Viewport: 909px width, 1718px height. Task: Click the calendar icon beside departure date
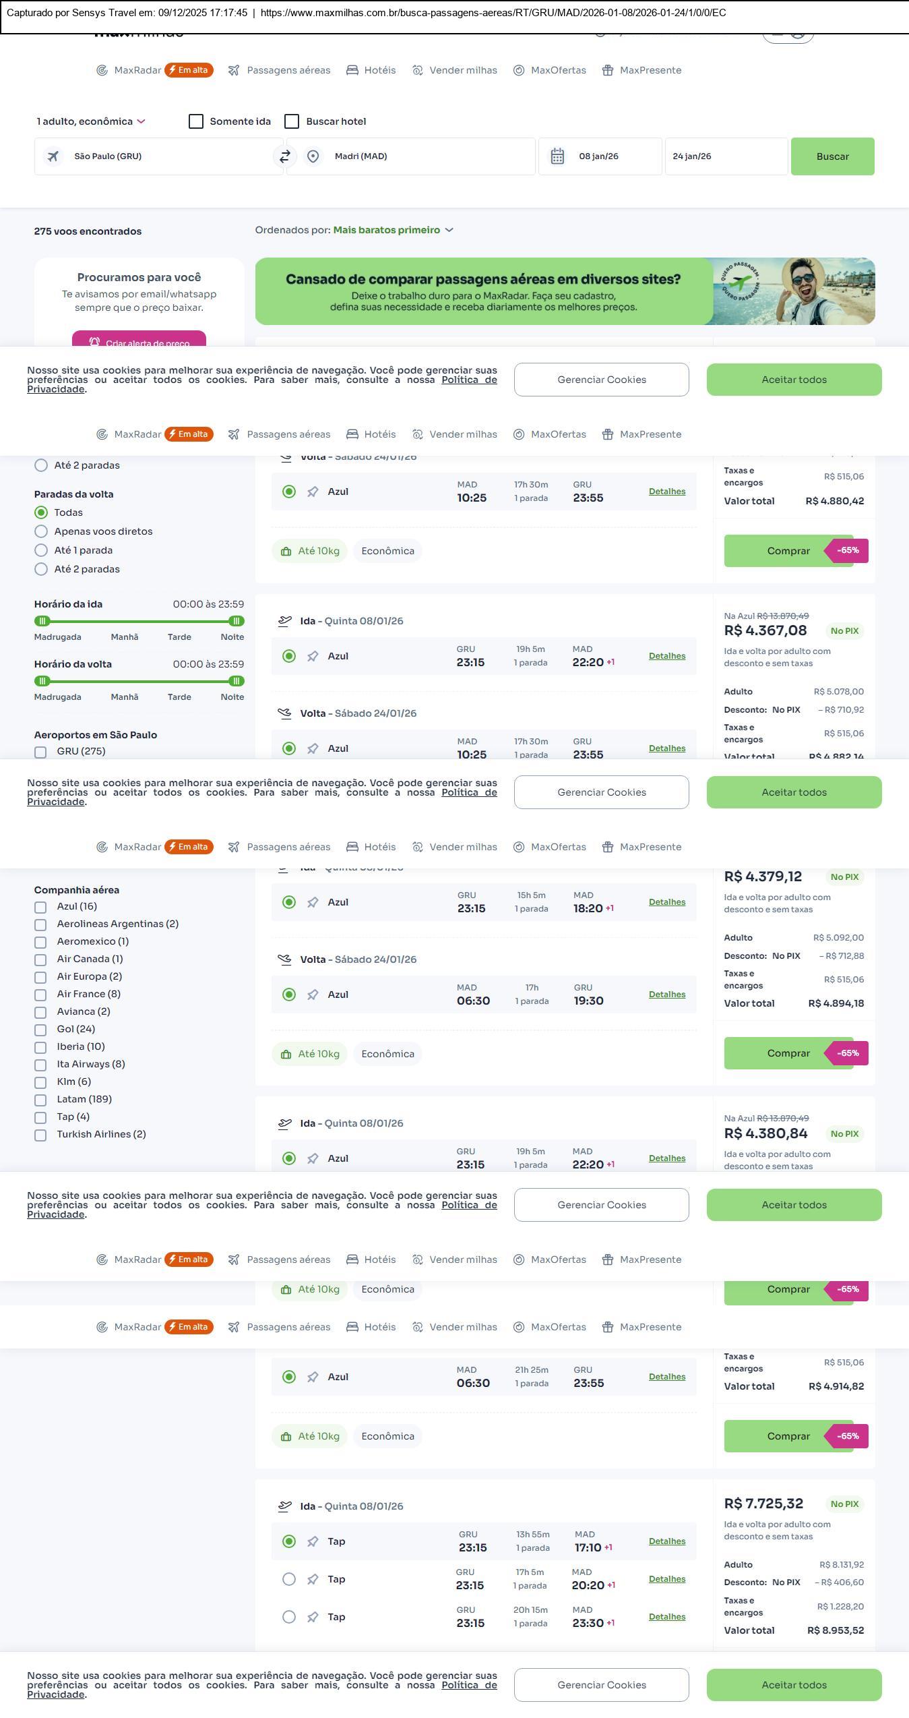[x=557, y=156]
